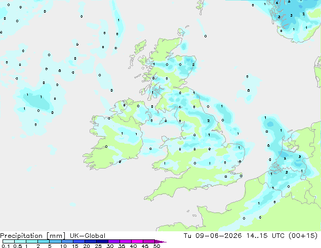Click the '10' legend scale label

(63, 246)
